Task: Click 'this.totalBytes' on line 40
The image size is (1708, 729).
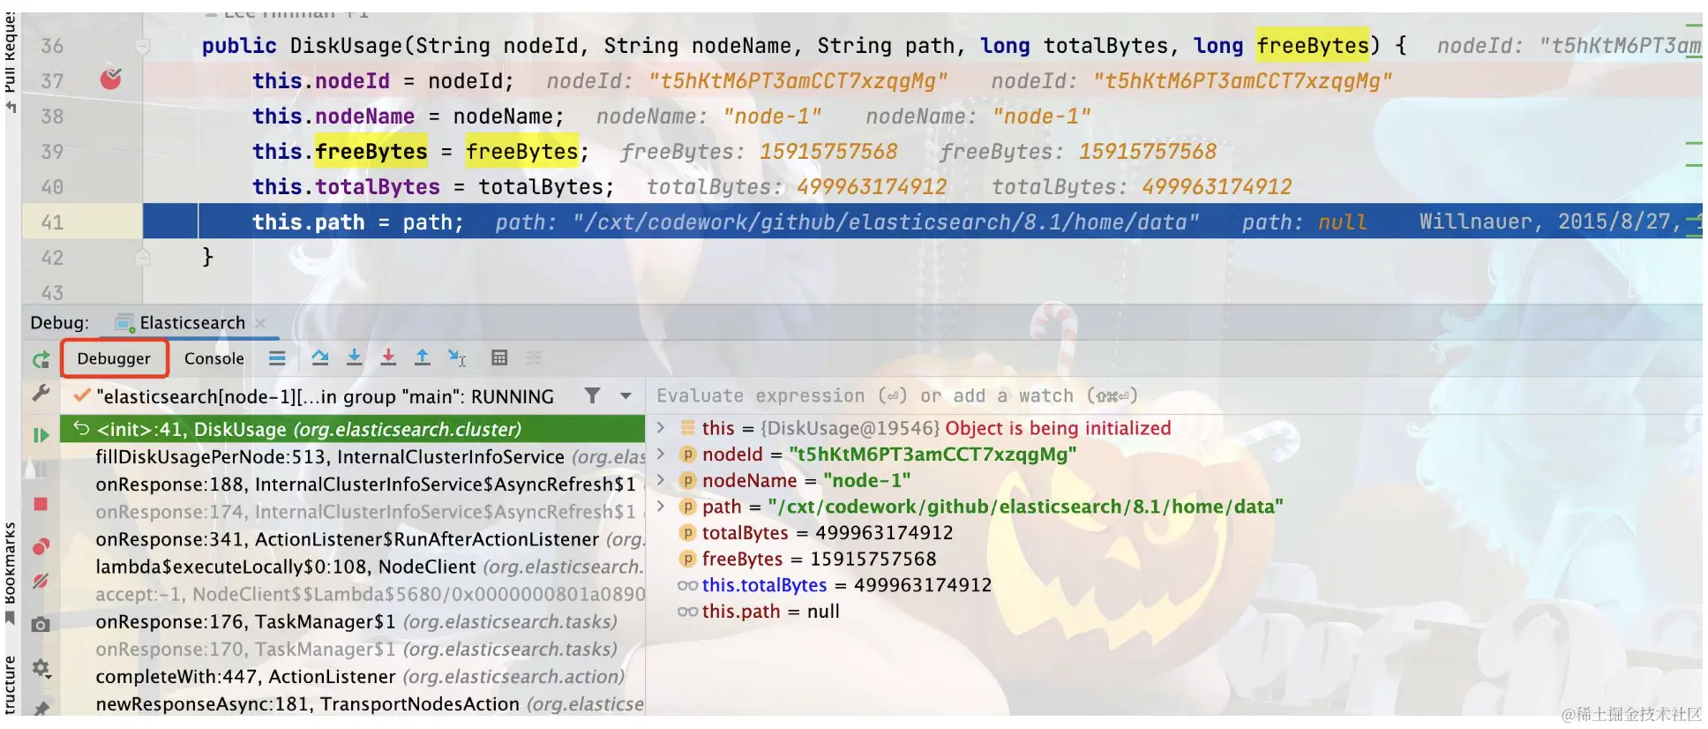Action: [346, 187]
